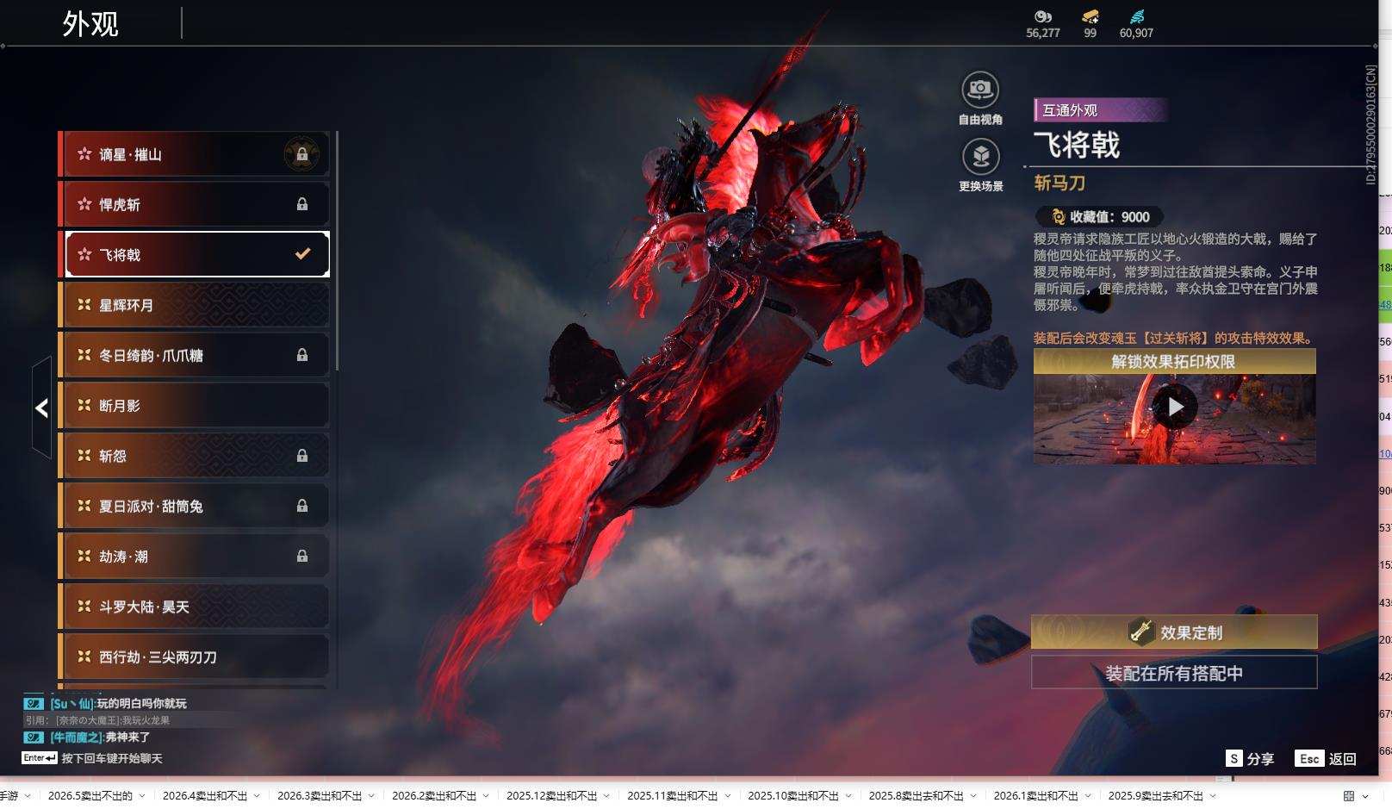
Task: Open dropdown arrow of 2026.4卖出和不出 tab
Action: [x=258, y=796]
